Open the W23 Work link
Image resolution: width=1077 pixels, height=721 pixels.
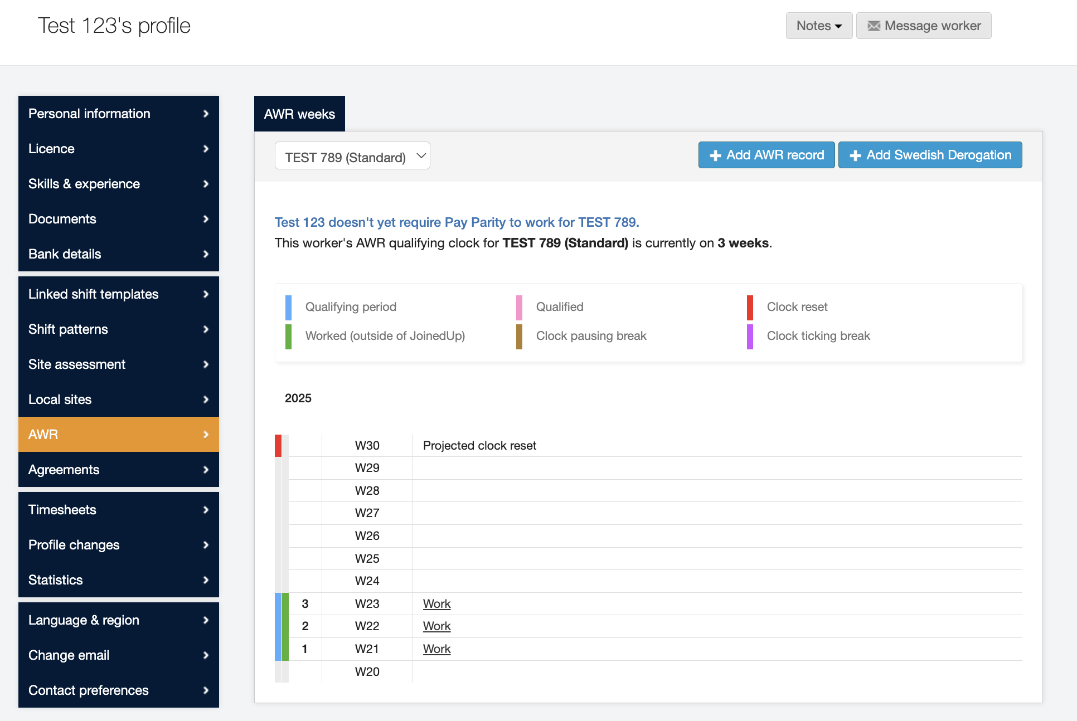(436, 604)
